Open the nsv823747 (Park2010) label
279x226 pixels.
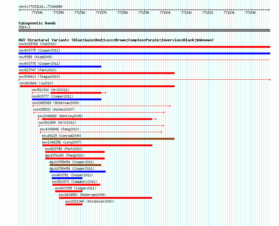coord(38,70)
